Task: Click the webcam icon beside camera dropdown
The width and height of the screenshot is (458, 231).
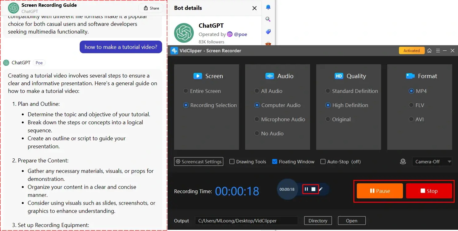Action: click(403, 161)
